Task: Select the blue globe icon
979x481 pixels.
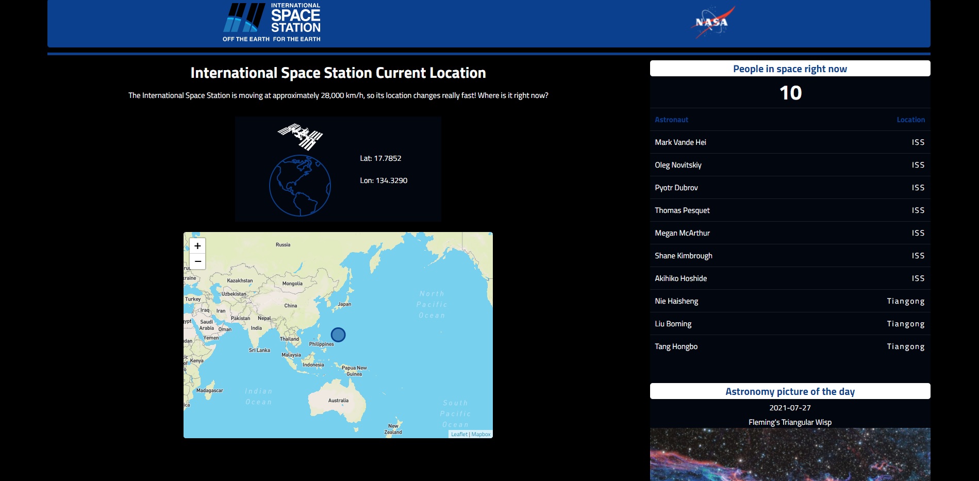Action: coord(300,185)
